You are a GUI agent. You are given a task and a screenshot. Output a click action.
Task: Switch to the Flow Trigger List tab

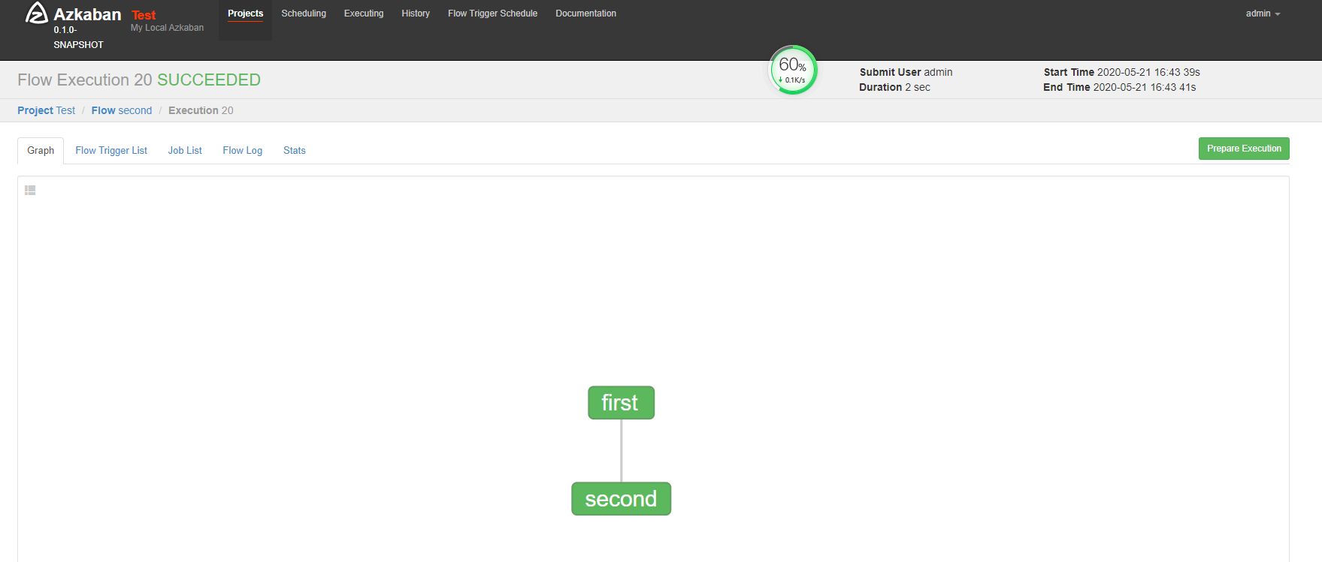point(111,151)
